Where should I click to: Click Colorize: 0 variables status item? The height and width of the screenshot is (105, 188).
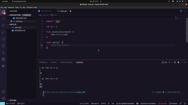(x=148, y=104)
